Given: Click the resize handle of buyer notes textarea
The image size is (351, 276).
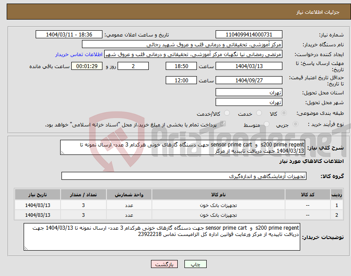Looking at the screenshot, I should pyautogui.click(x=26, y=248).
